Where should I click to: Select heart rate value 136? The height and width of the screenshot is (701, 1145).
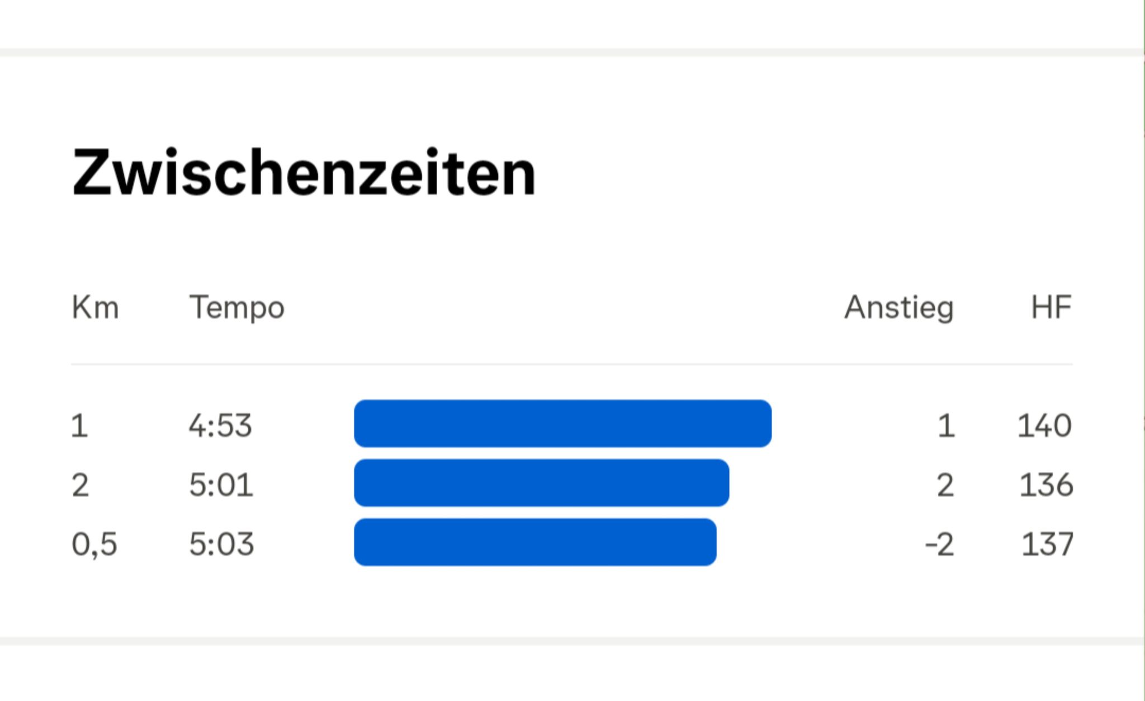(1046, 485)
